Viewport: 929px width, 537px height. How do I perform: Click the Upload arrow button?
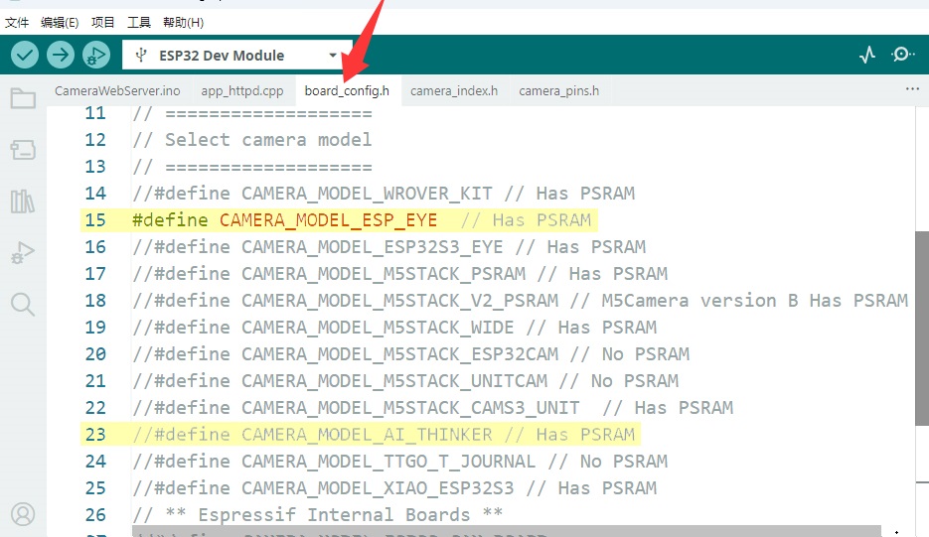coord(61,55)
